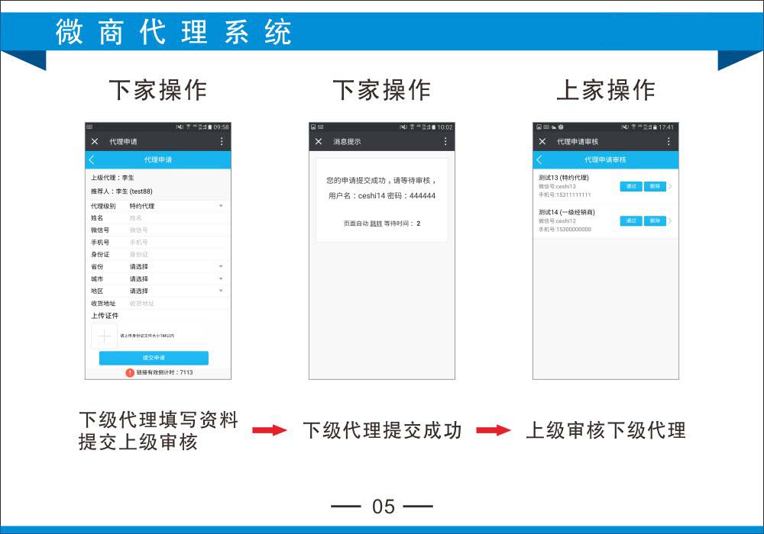Image resolution: width=764 pixels, height=534 pixels.
Task: Click the 跳转 link in success message
Action: (x=376, y=224)
